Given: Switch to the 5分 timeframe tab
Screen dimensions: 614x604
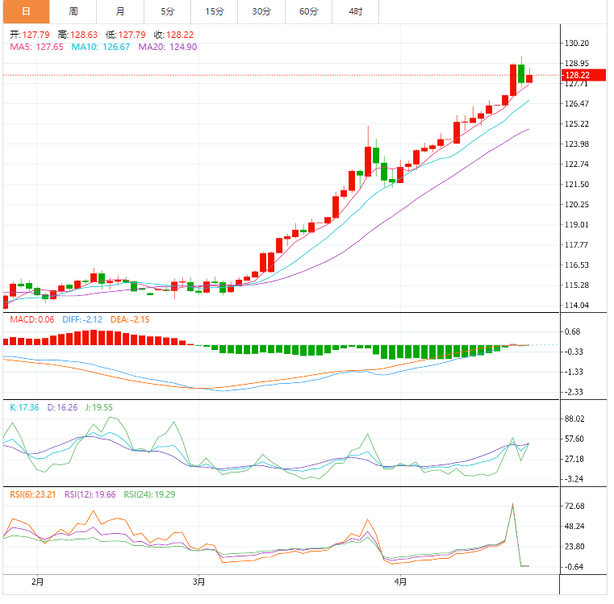Looking at the screenshot, I should click(167, 11).
